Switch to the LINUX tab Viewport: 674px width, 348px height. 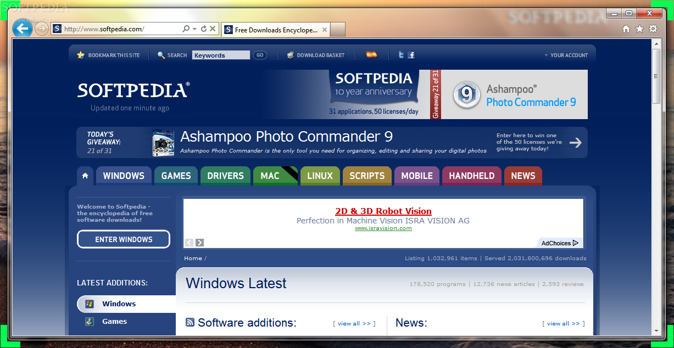point(320,176)
